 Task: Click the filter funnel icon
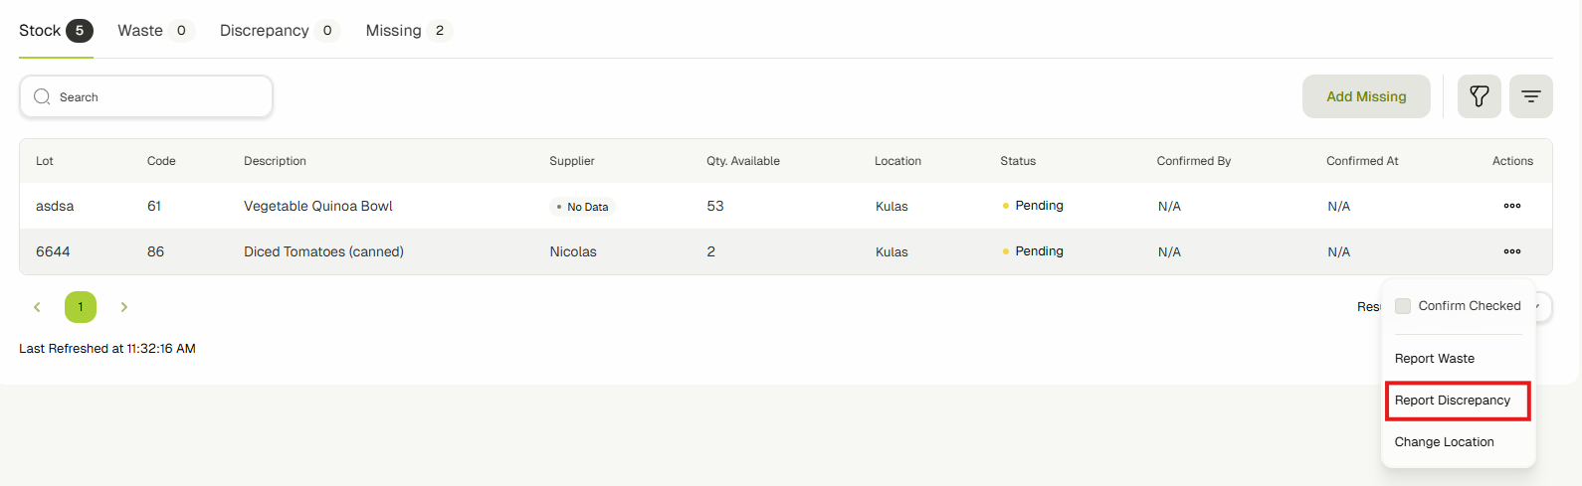click(1479, 96)
